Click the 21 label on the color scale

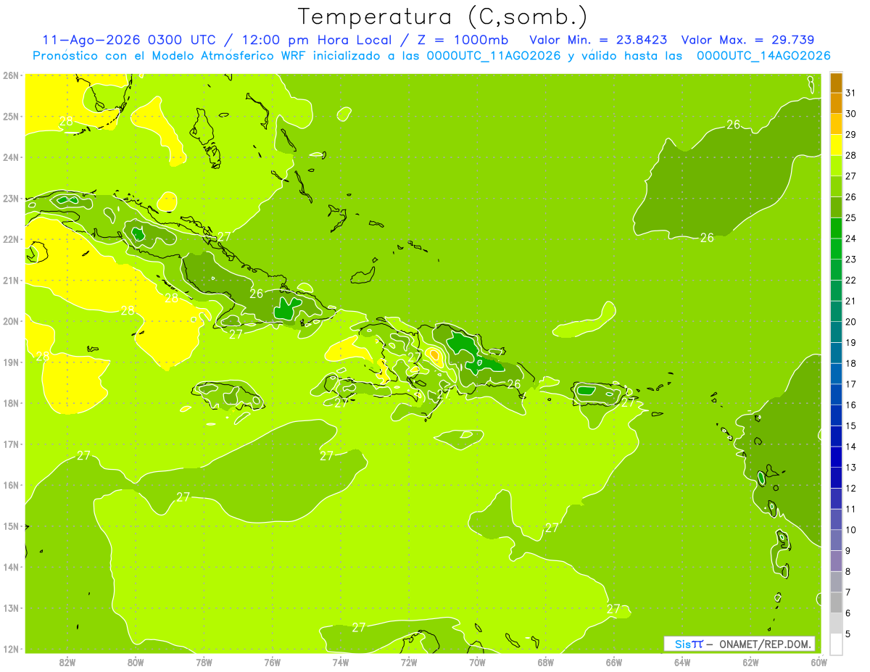click(850, 301)
